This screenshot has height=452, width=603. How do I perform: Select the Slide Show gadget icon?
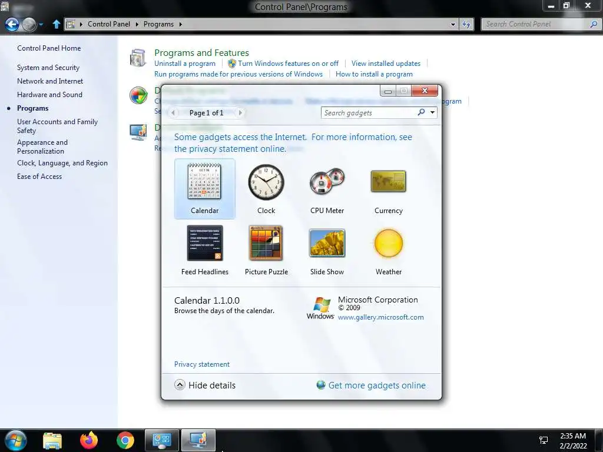[x=327, y=243]
